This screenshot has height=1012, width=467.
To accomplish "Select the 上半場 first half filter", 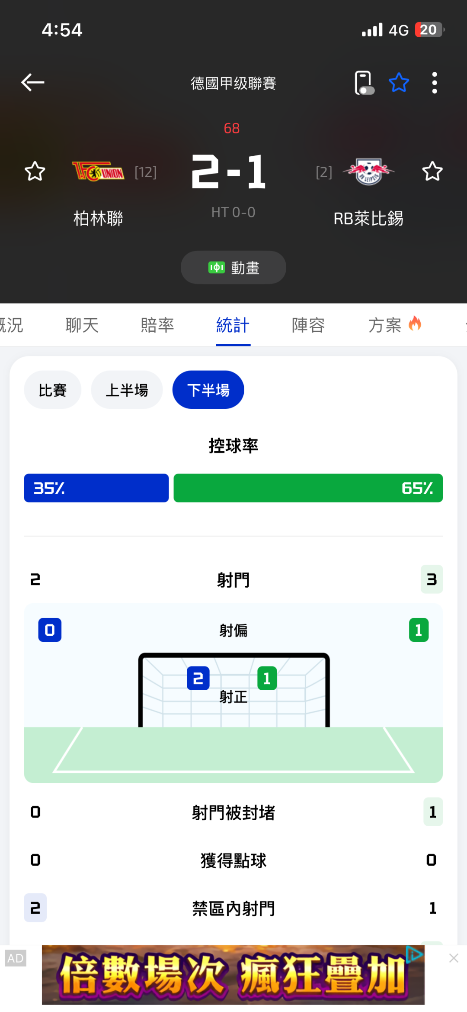I will (x=127, y=390).
